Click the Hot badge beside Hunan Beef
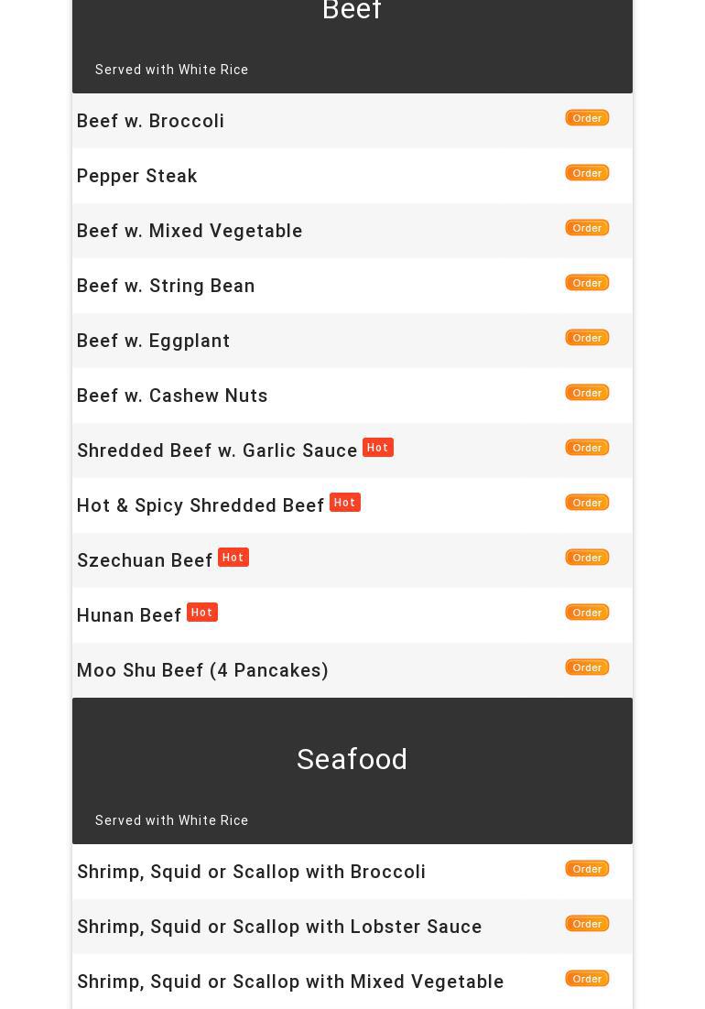Image resolution: width=705 pixels, height=1009 pixels. [x=202, y=613]
